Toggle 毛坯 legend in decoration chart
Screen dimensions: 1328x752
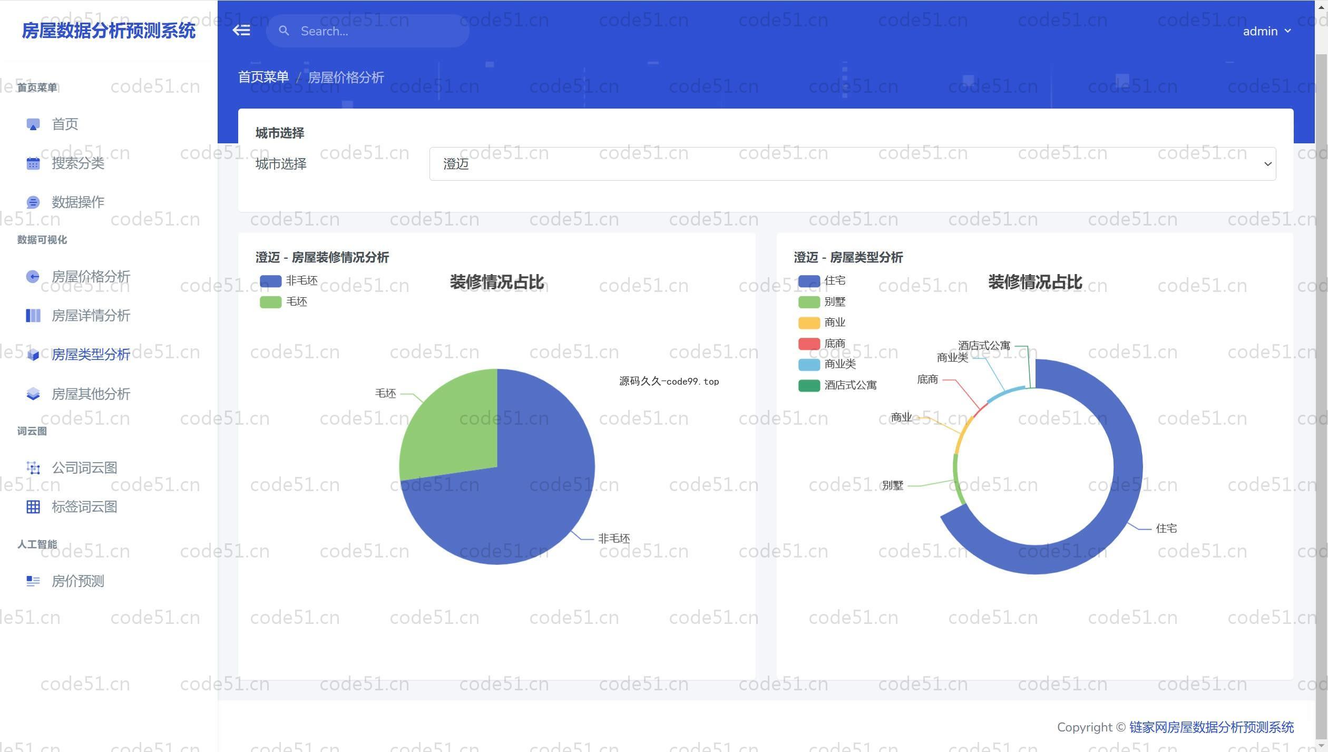click(284, 302)
